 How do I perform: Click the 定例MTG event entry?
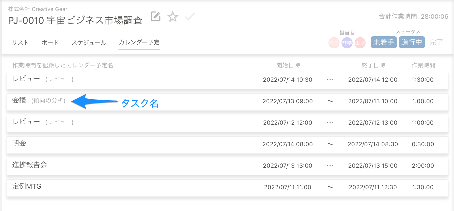(x=27, y=186)
